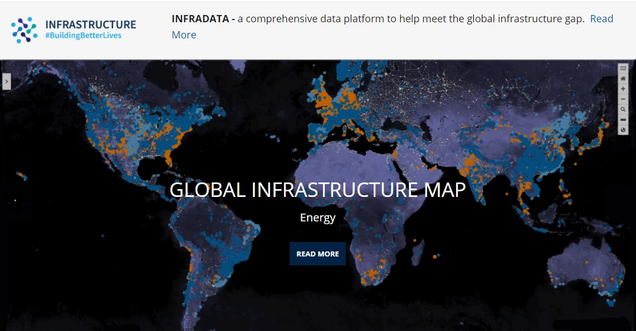Screen dimensions: 636x331
Task: Open the basemap gallery map icon
Action: coord(623,68)
